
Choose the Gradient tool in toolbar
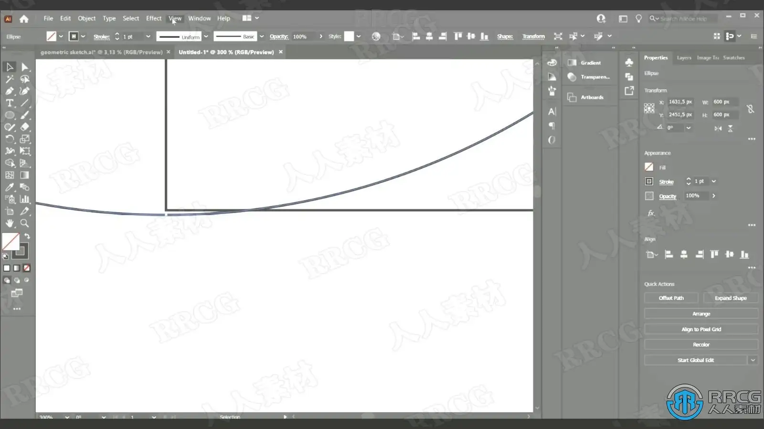(25, 175)
